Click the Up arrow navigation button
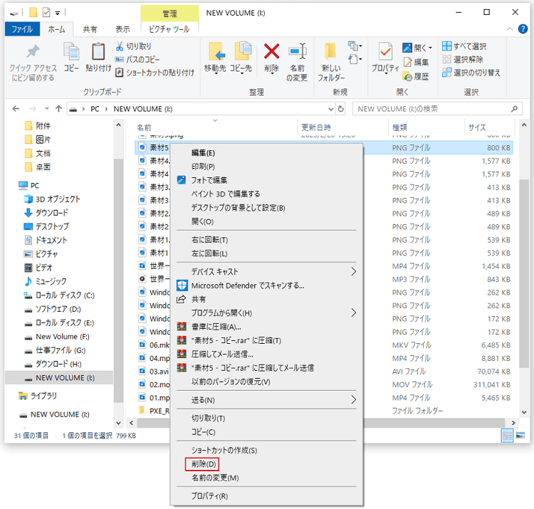This screenshot has height=509, width=534. (x=58, y=109)
